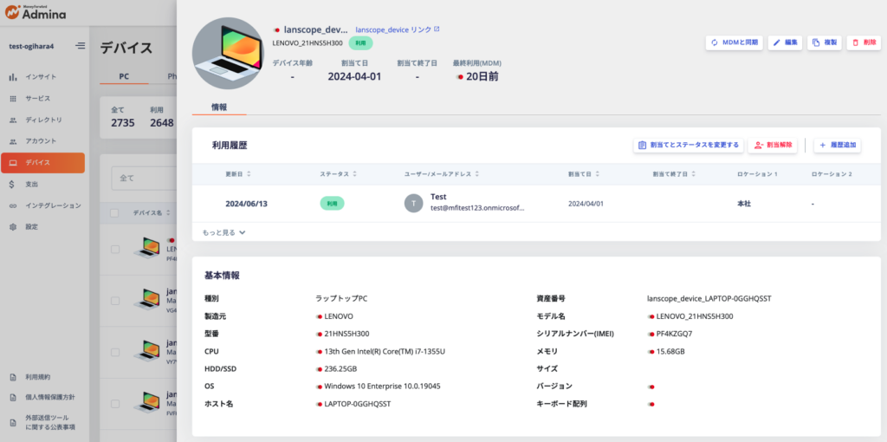Click the user avatar T in history row
This screenshot has height=442, width=887.
[x=413, y=203]
